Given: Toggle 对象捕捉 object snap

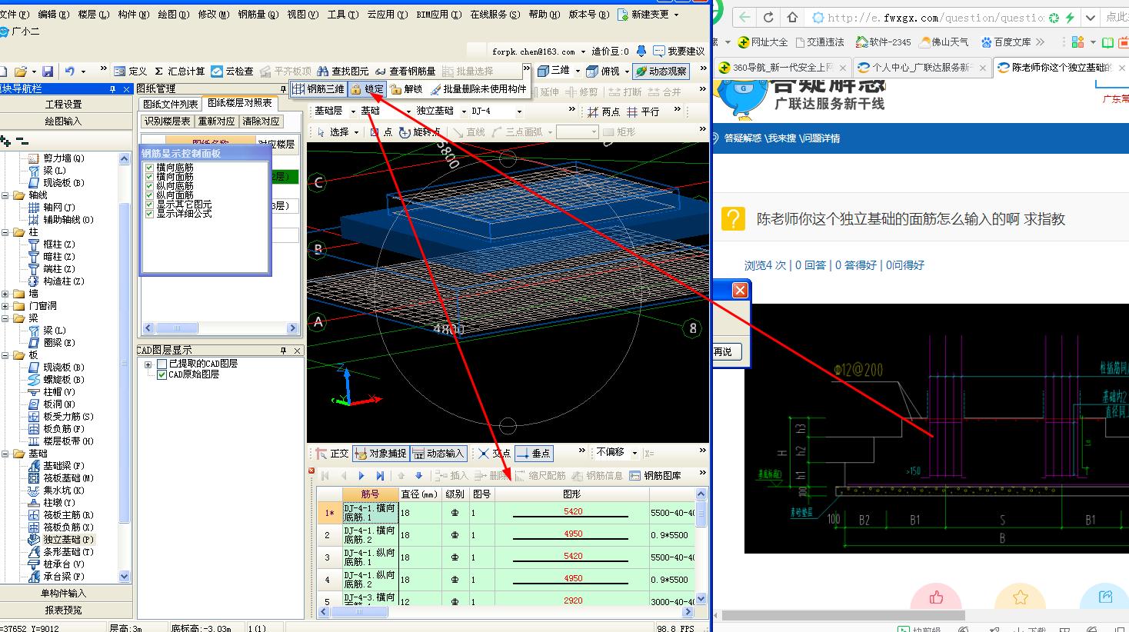Looking at the screenshot, I should [x=380, y=454].
